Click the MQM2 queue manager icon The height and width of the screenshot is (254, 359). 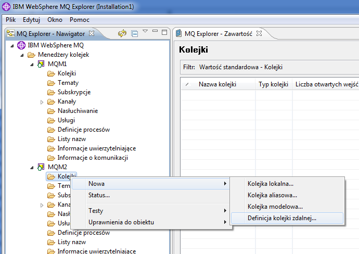41,167
